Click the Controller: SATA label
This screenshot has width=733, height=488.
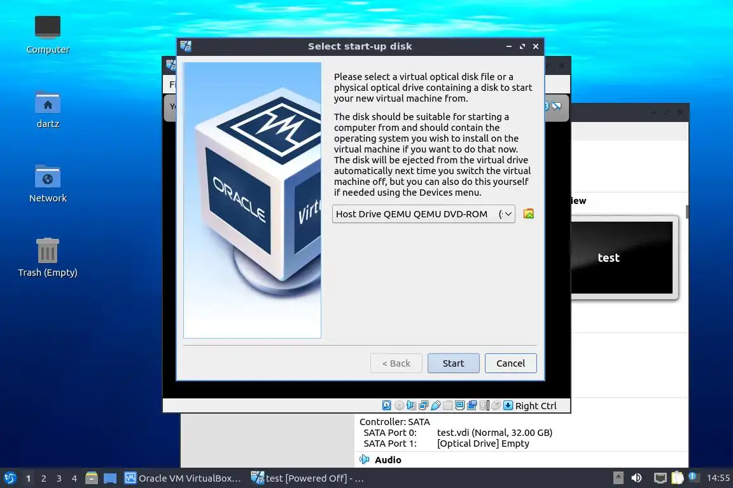(x=394, y=422)
